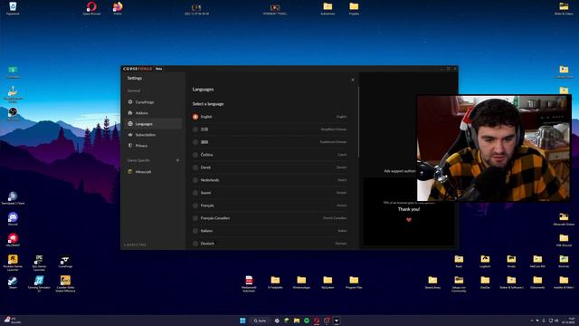This screenshot has width=579, height=326.
Task: Select the Dansk language radio button
Action: [195, 168]
